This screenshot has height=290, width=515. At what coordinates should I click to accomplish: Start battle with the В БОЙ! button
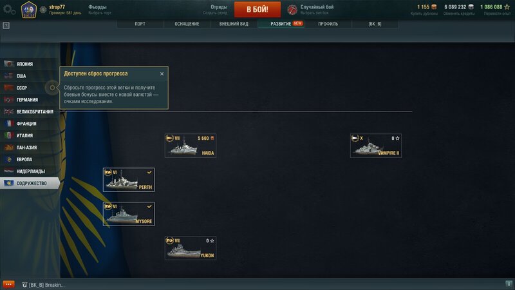(257, 9)
